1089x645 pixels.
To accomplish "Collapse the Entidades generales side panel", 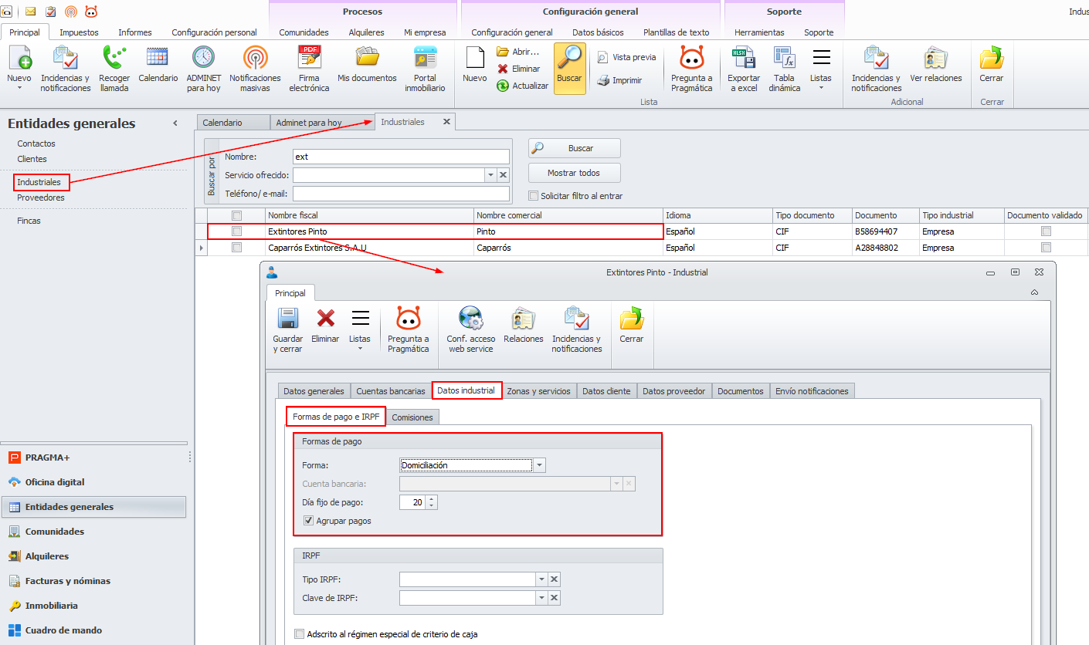I will [175, 123].
